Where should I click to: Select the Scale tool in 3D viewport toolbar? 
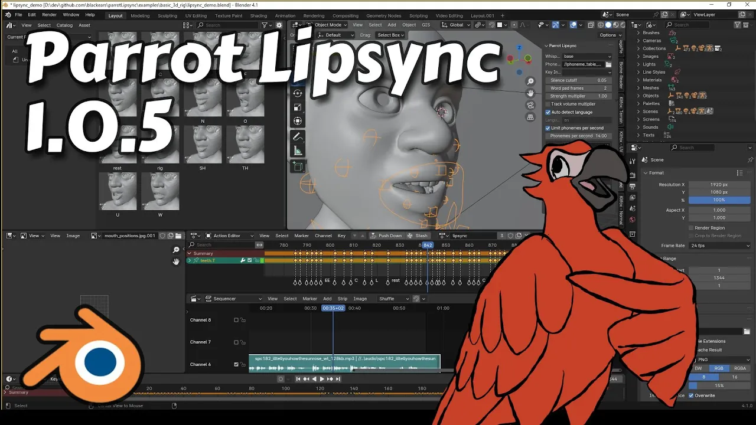(x=298, y=107)
